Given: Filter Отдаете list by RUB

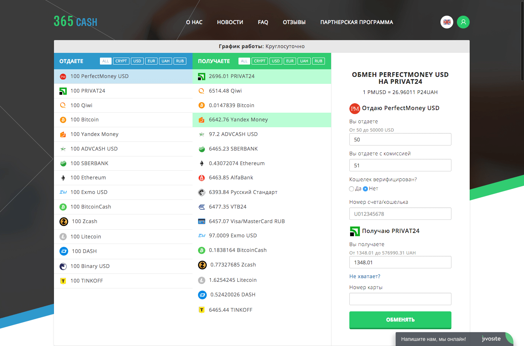Looking at the screenshot, I should (x=180, y=61).
